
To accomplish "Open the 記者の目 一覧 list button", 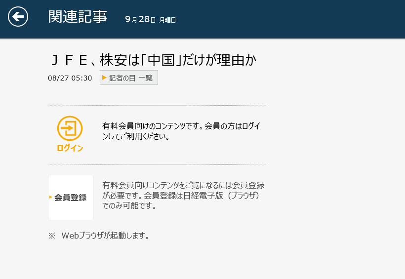I will [129, 78].
